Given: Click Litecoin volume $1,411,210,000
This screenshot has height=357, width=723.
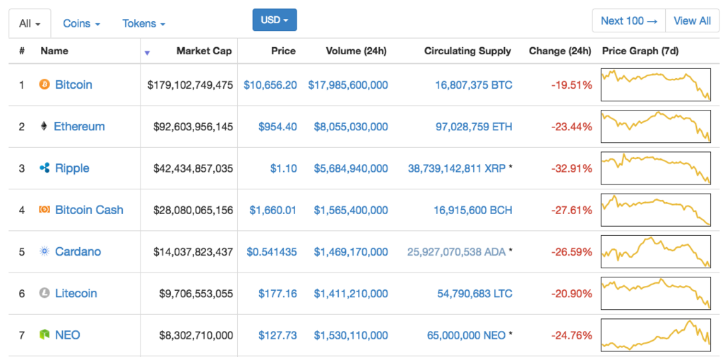Looking at the screenshot, I should (351, 294).
